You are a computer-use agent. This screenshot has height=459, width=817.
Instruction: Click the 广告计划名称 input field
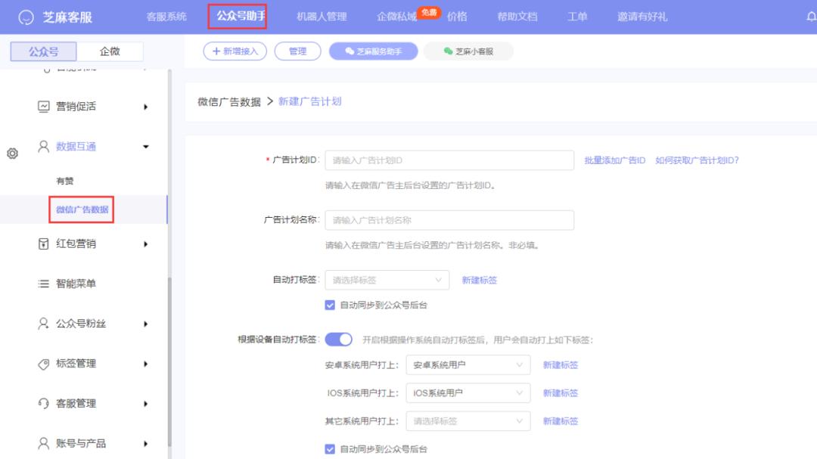[x=449, y=220]
